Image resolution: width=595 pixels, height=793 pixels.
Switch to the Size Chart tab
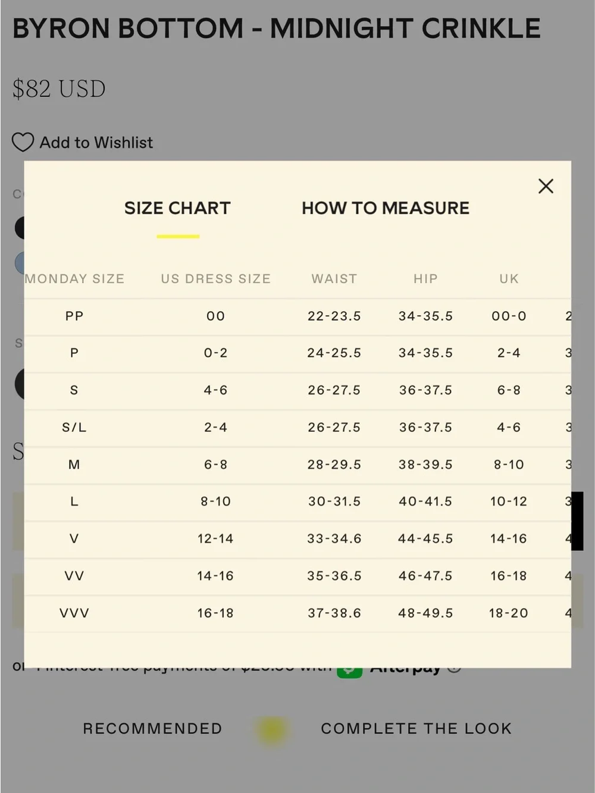click(177, 208)
